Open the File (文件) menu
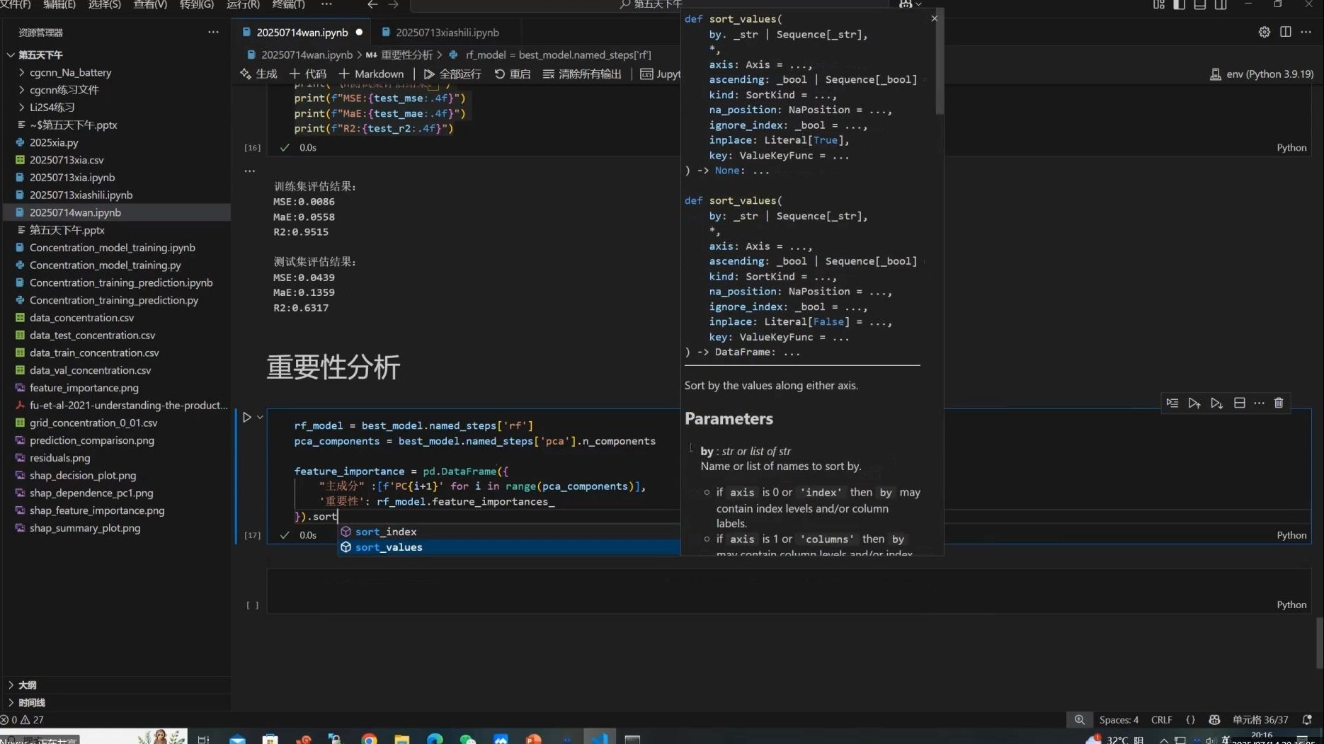 point(16,4)
